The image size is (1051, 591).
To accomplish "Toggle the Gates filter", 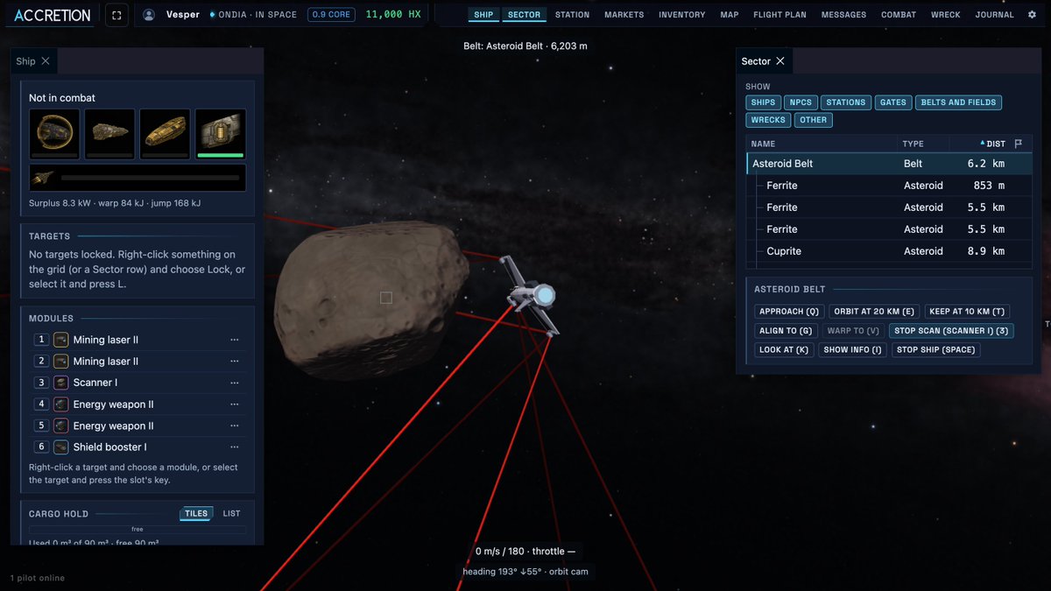I will [x=893, y=102].
